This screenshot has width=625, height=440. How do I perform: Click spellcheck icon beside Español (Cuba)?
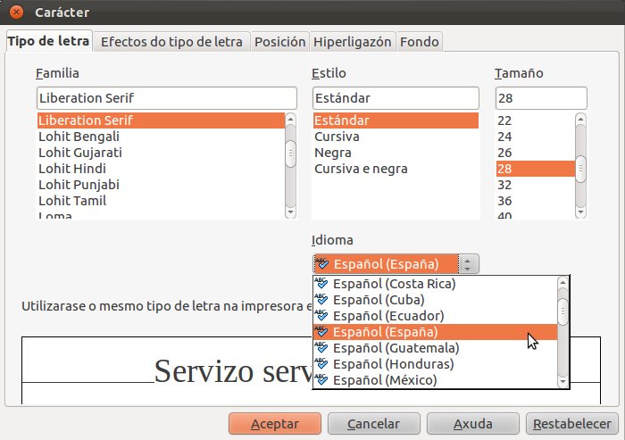pyautogui.click(x=321, y=299)
